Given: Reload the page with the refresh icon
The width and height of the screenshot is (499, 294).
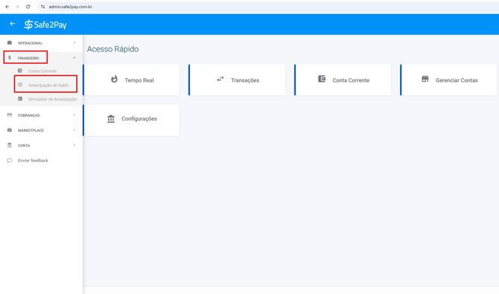Looking at the screenshot, I should click(x=28, y=7).
